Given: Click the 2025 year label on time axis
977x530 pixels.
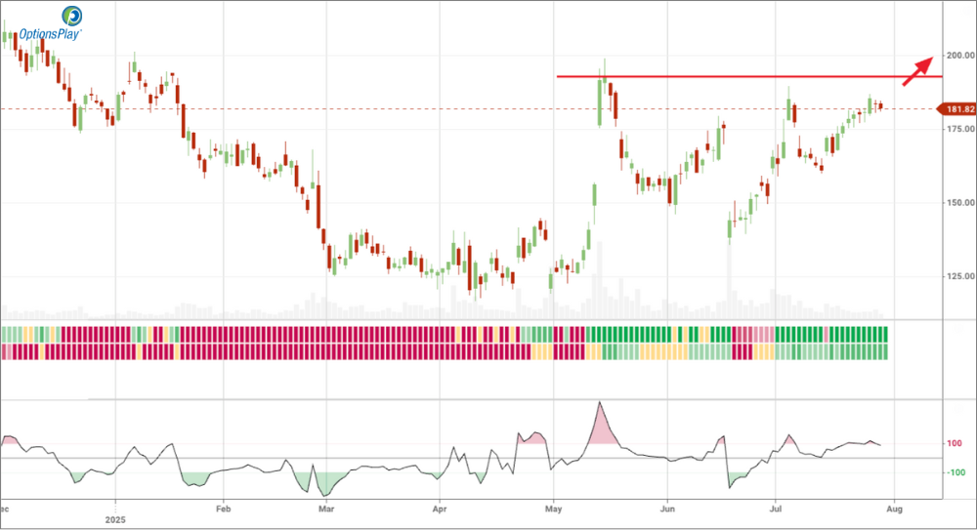Looking at the screenshot, I should coord(115,519).
